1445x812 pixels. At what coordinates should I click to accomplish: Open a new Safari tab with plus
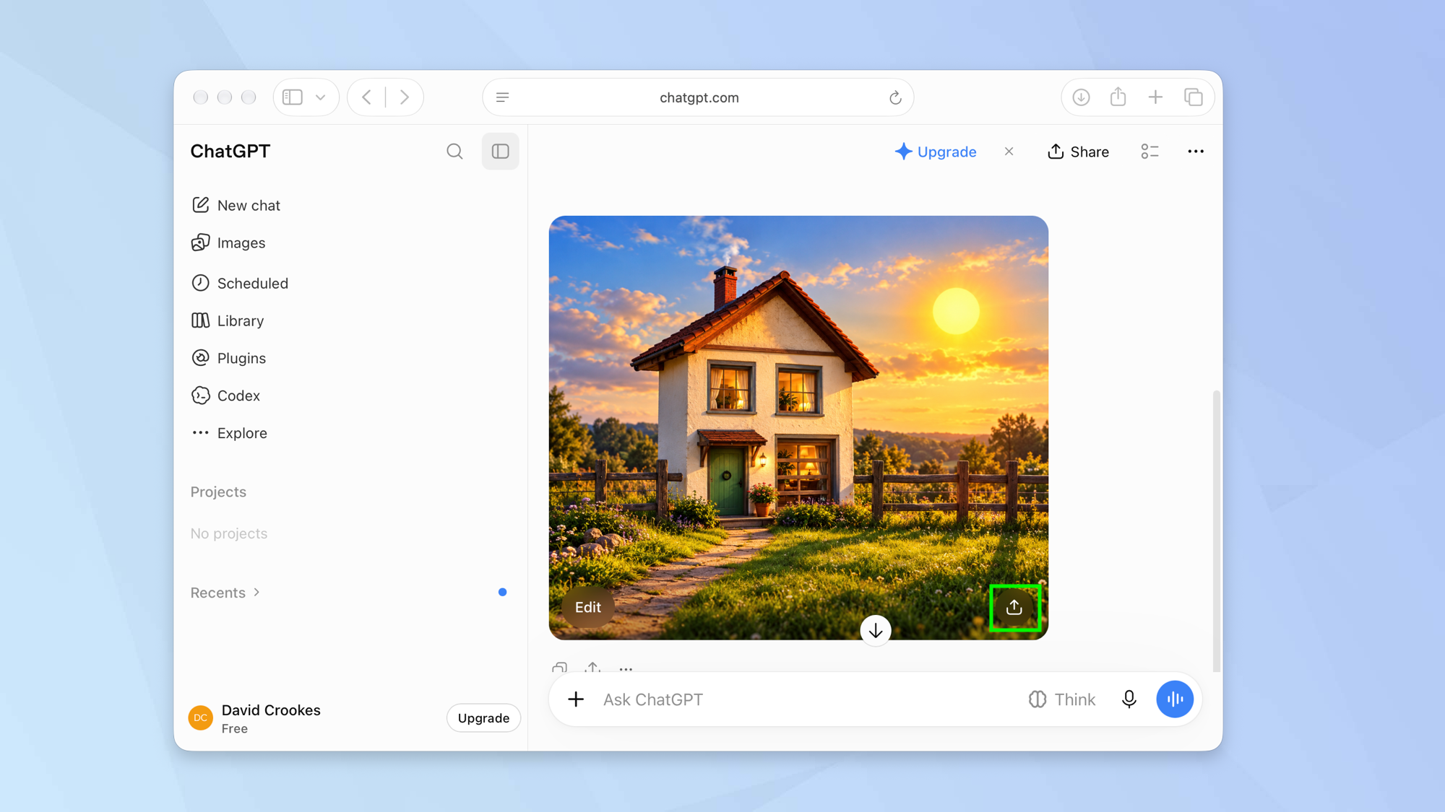point(1155,97)
